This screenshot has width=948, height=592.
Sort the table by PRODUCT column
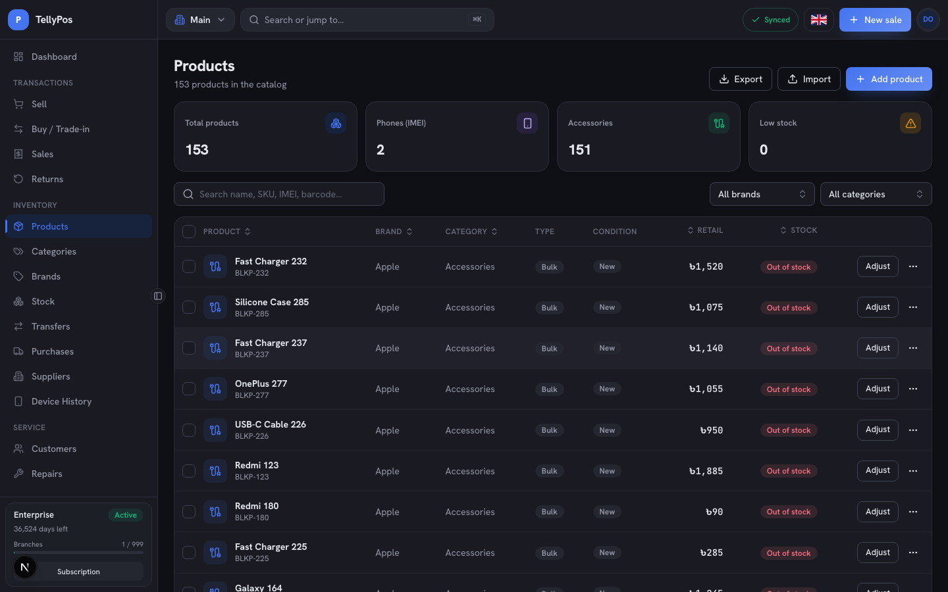[227, 232]
